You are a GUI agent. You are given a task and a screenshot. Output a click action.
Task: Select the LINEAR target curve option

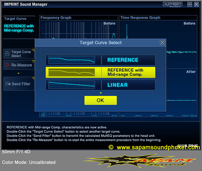click(100, 85)
